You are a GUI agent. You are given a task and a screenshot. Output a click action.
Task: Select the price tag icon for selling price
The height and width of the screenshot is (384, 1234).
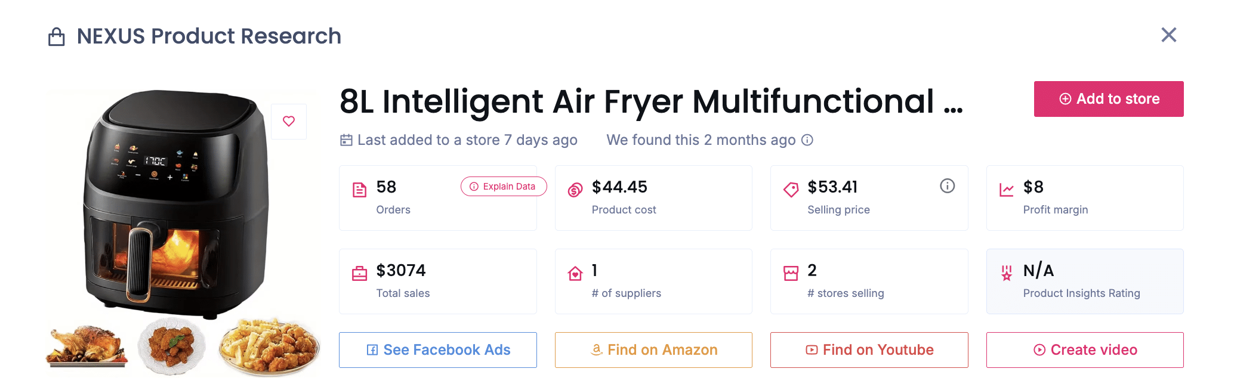(x=791, y=188)
